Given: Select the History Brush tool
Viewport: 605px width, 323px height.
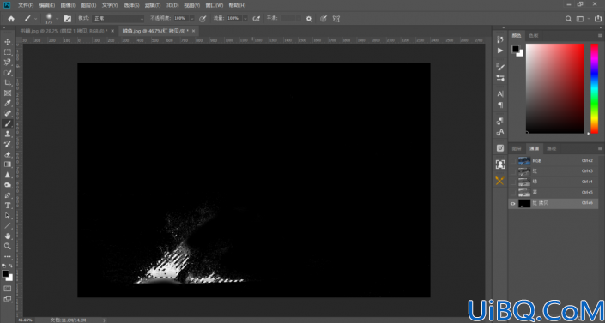Looking at the screenshot, I should (8, 144).
